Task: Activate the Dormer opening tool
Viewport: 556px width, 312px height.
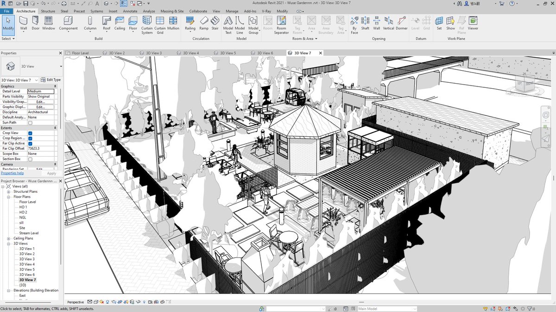Action: [401, 24]
